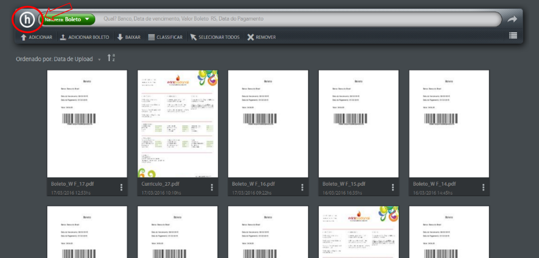Expand the "Ordenado por: Data de Upload" dropdown

point(58,59)
